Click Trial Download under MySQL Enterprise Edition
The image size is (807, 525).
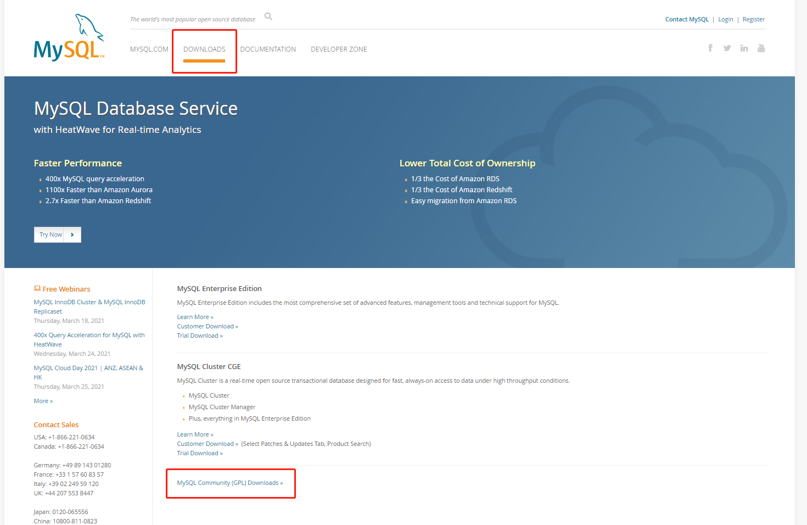[x=199, y=335]
